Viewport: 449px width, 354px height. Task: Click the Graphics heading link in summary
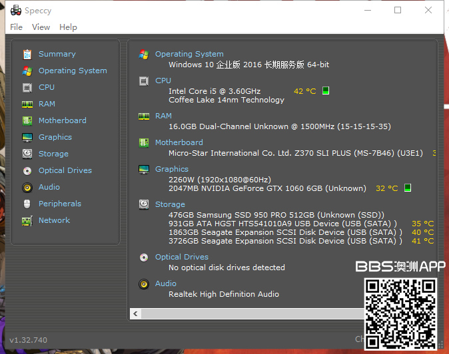tap(171, 169)
